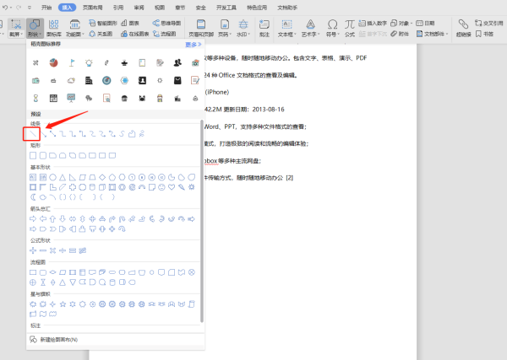Switch to the 开始 tab
This screenshot has height=360, width=507.
46,8
